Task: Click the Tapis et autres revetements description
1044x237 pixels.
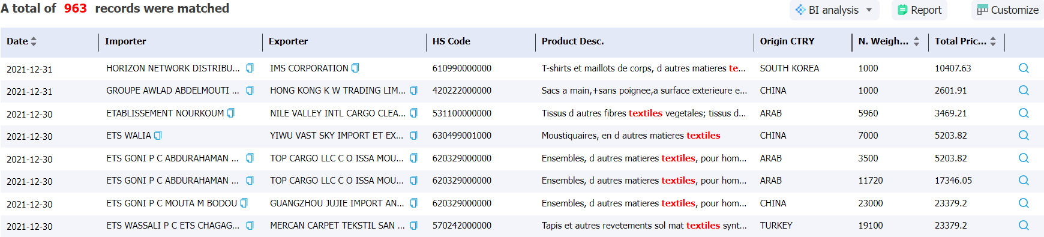Action: coord(644,226)
